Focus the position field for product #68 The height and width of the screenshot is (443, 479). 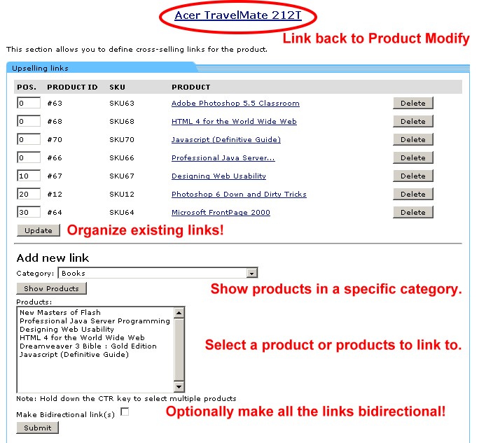coord(29,121)
